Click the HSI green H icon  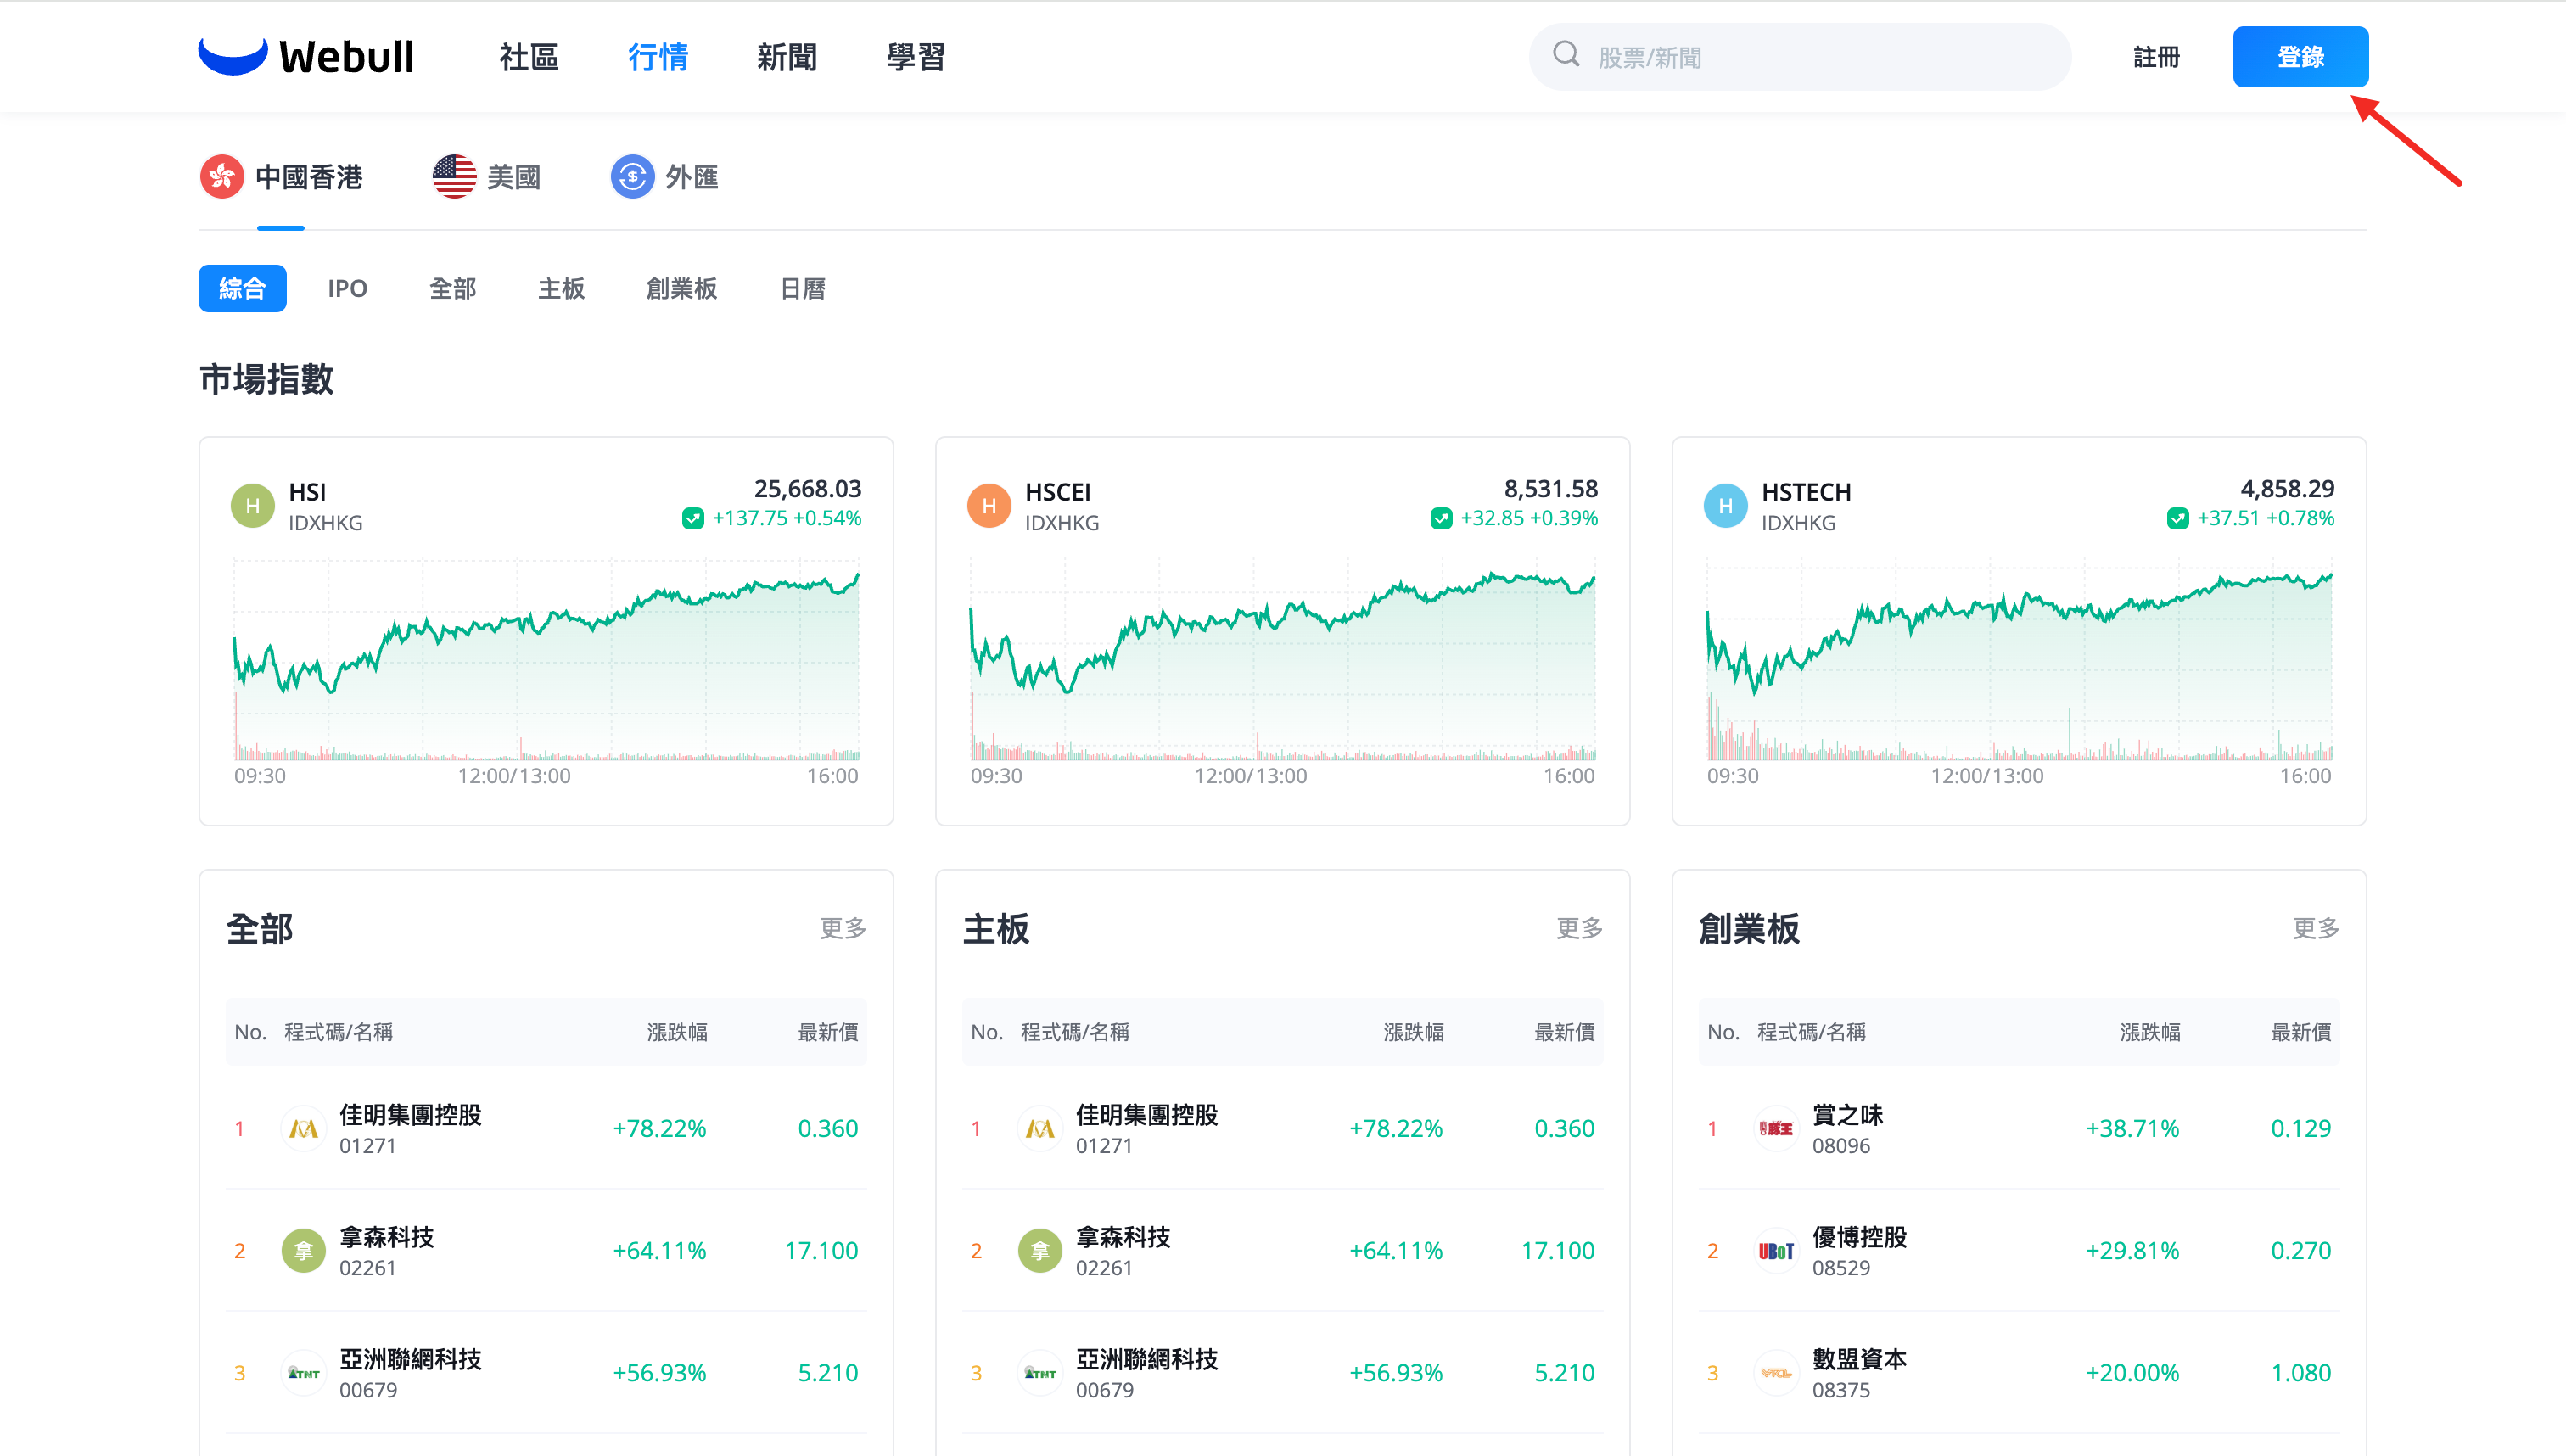tap(253, 506)
